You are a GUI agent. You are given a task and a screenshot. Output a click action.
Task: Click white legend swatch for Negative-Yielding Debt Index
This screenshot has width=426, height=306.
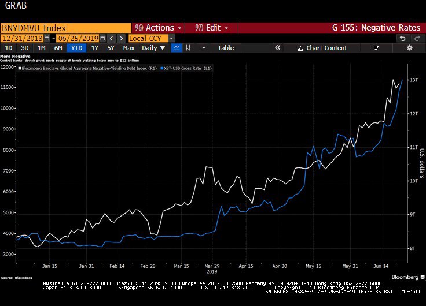20,68
